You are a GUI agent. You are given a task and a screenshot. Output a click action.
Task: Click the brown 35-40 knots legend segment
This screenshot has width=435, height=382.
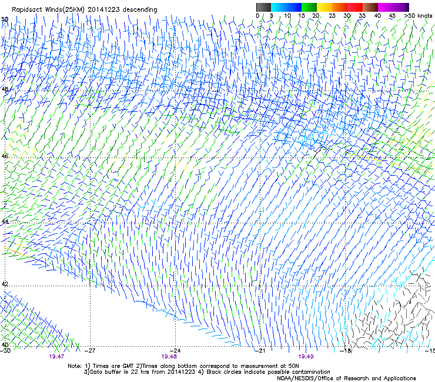click(370, 7)
